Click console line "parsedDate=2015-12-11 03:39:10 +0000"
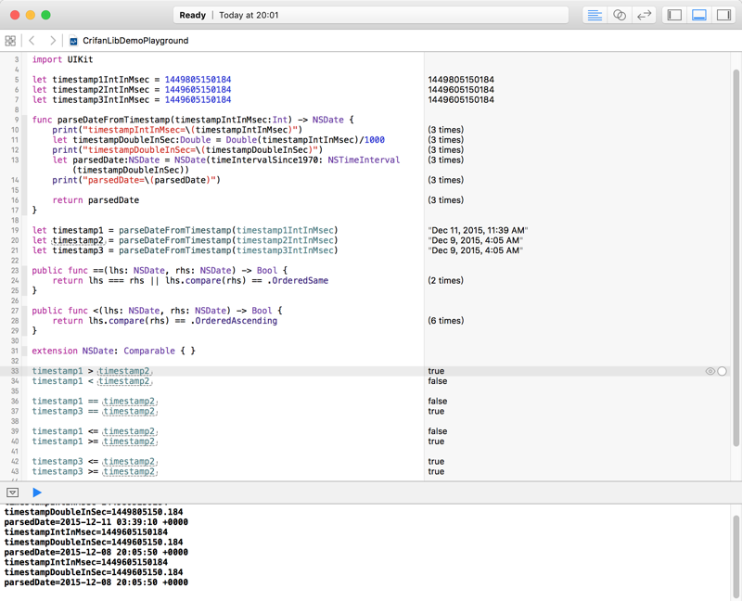The width and height of the screenshot is (742, 601). 96,522
